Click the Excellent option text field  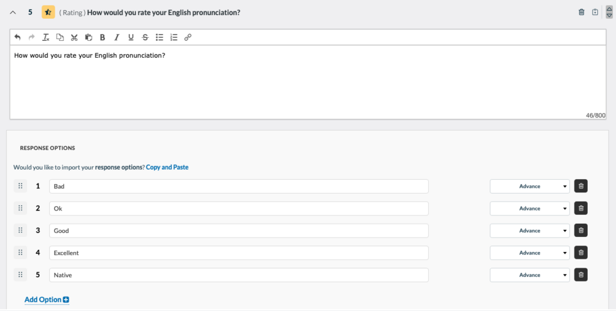(239, 253)
